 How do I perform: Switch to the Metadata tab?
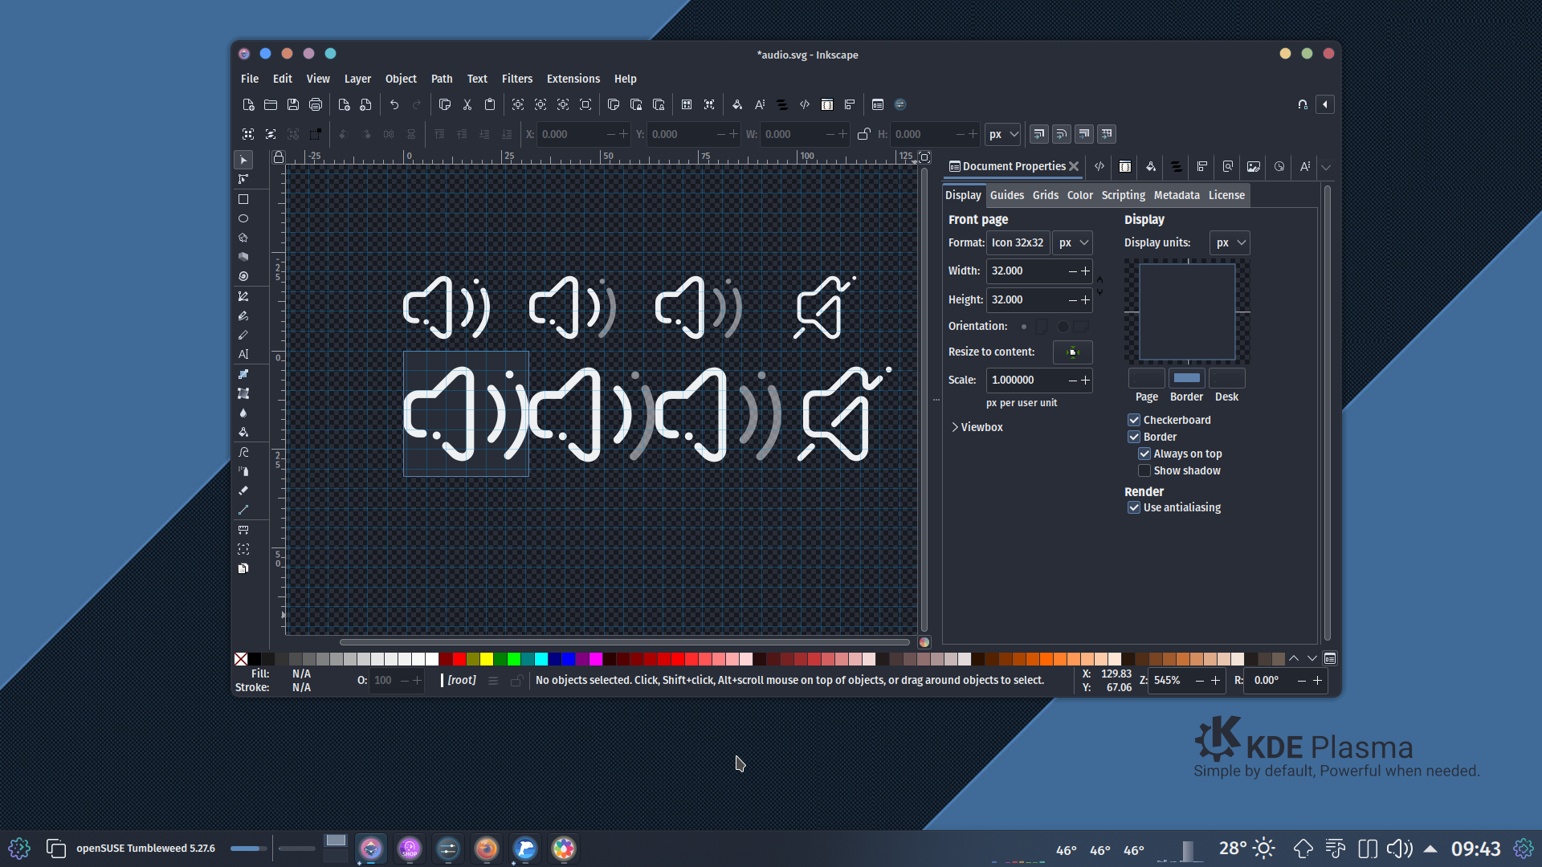click(x=1177, y=195)
